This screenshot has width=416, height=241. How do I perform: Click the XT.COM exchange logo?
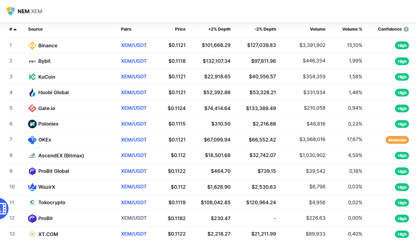tap(32, 234)
